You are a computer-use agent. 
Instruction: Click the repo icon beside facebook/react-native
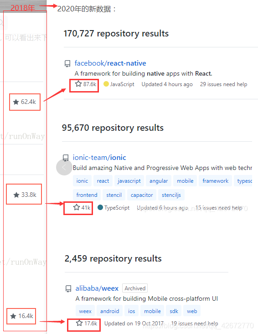67,64
